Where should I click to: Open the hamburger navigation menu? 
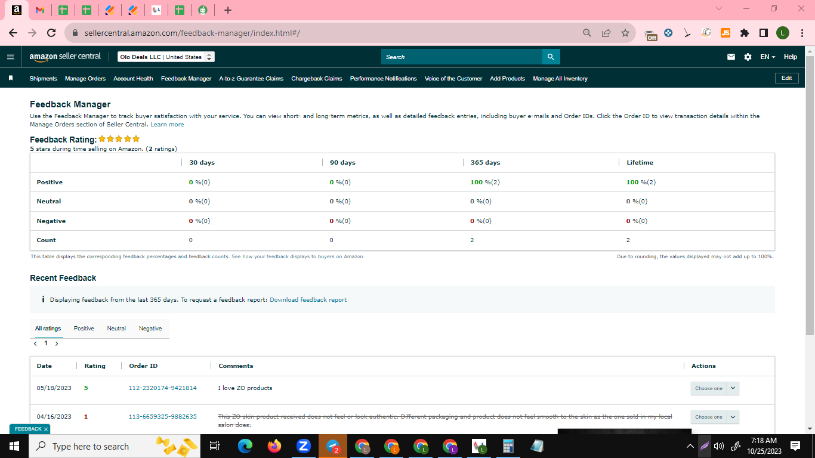click(10, 57)
